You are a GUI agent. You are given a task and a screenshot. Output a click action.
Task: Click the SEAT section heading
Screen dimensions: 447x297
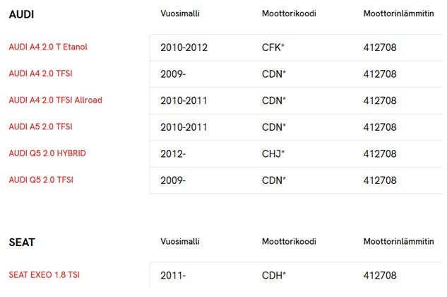click(x=22, y=243)
